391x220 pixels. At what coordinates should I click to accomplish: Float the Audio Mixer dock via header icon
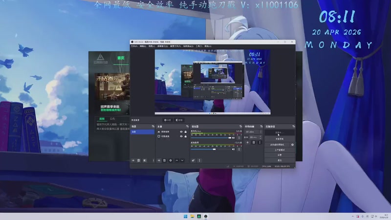point(240,127)
